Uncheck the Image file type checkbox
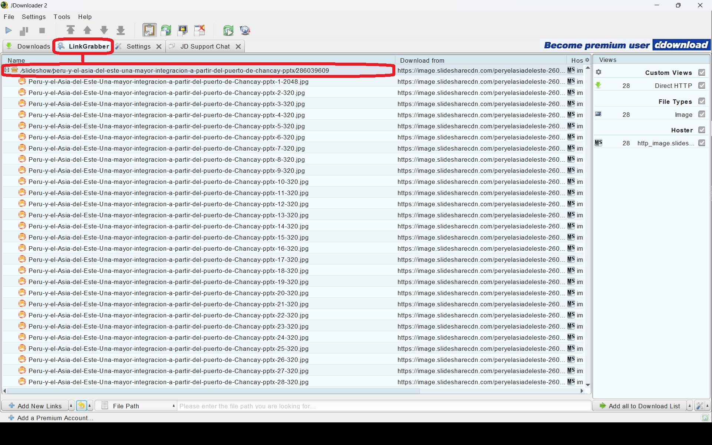Image resolution: width=712 pixels, height=445 pixels. pyautogui.click(x=701, y=115)
